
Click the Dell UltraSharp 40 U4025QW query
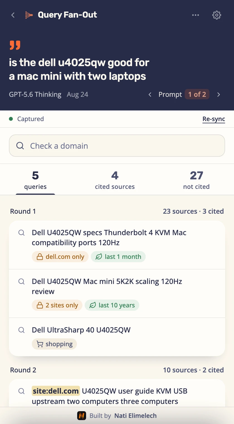point(81,330)
